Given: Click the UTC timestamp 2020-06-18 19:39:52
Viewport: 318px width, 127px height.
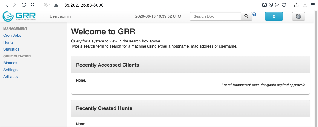Looking at the screenshot, I should [x=158, y=16].
